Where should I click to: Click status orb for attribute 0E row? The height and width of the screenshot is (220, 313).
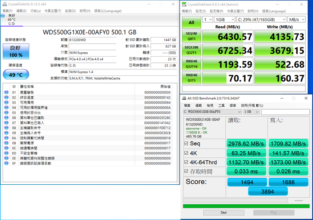click(x=7, y=158)
